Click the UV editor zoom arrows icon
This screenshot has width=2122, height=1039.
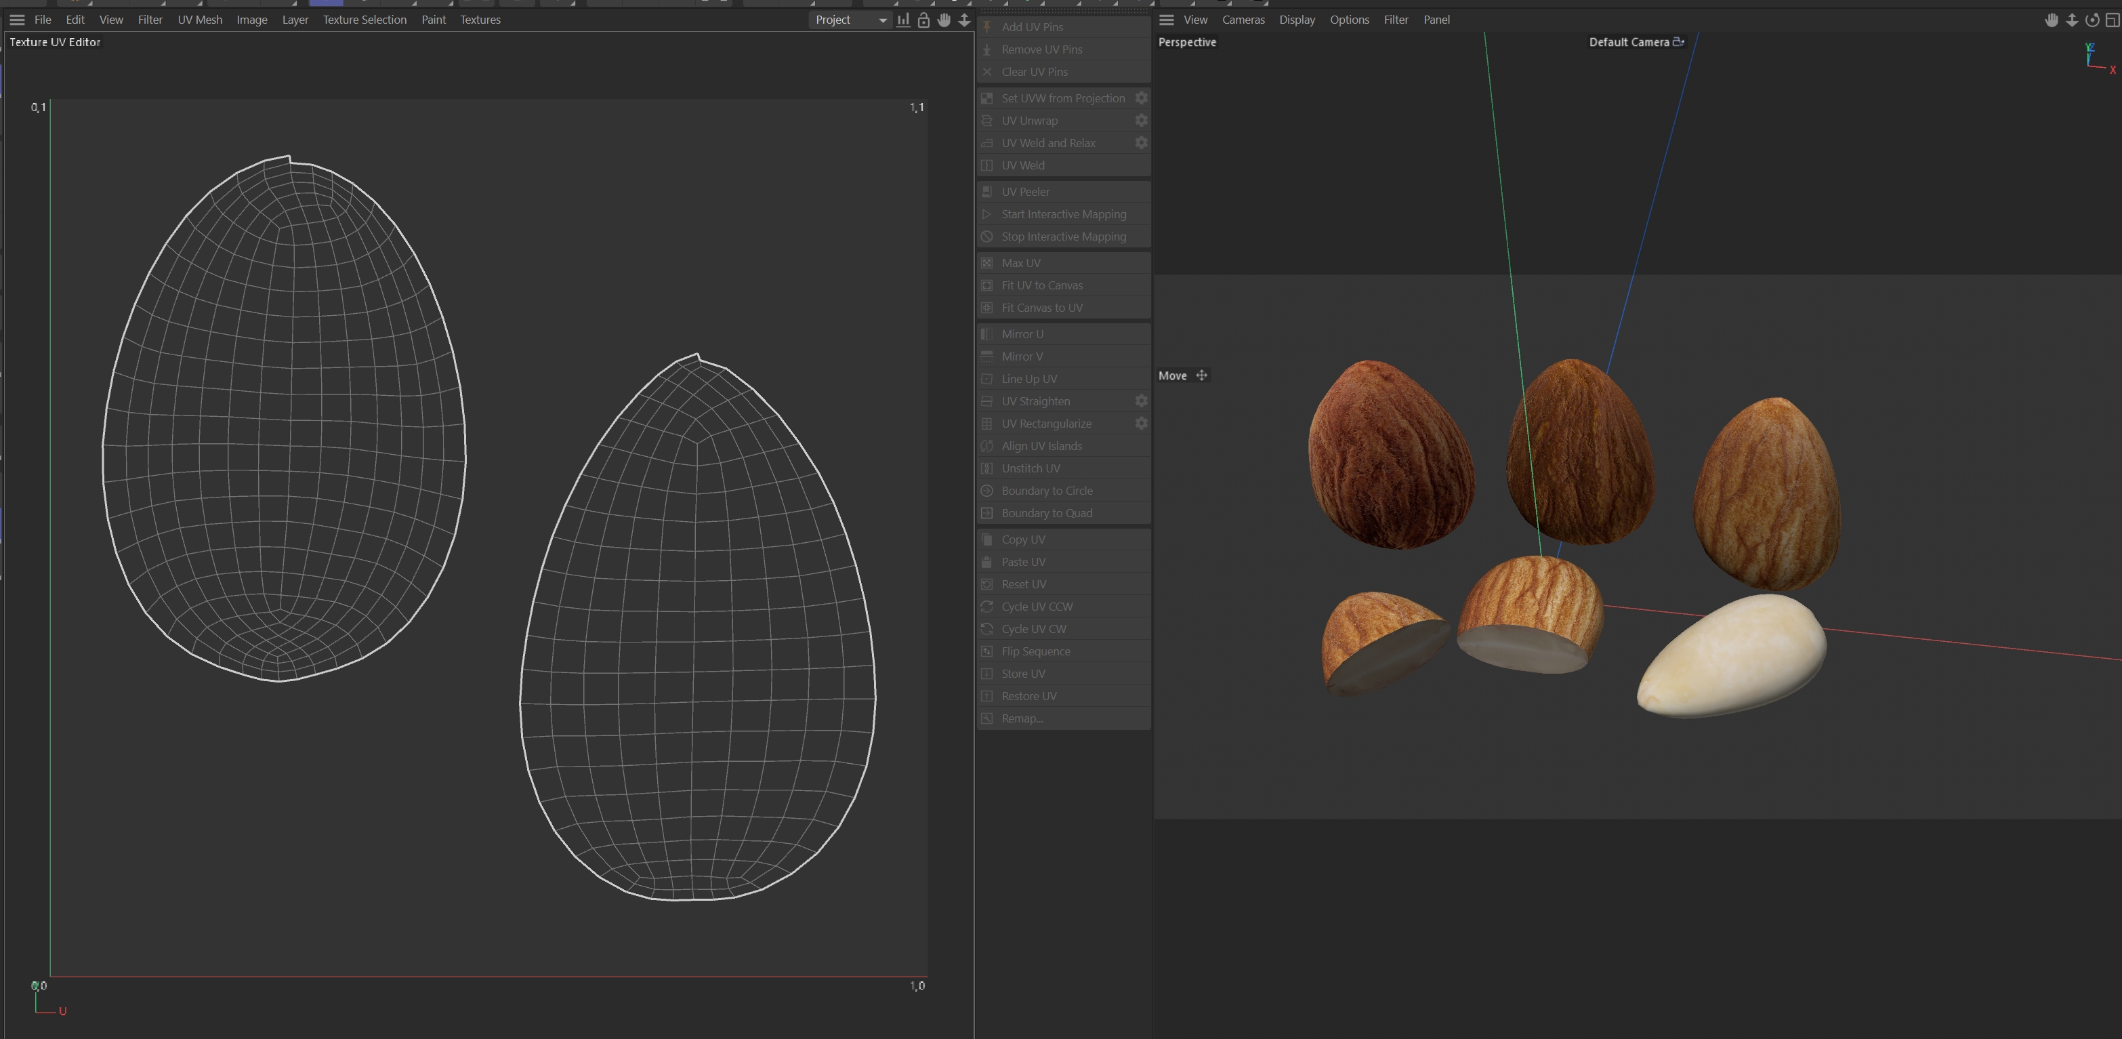point(964,20)
